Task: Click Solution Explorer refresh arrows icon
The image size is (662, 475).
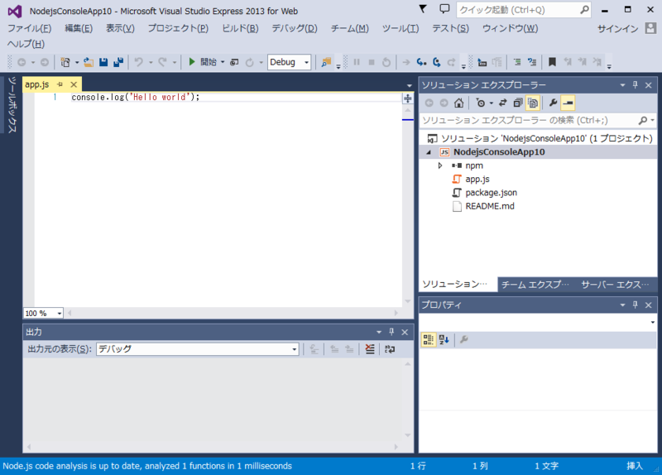Action: (503, 103)
